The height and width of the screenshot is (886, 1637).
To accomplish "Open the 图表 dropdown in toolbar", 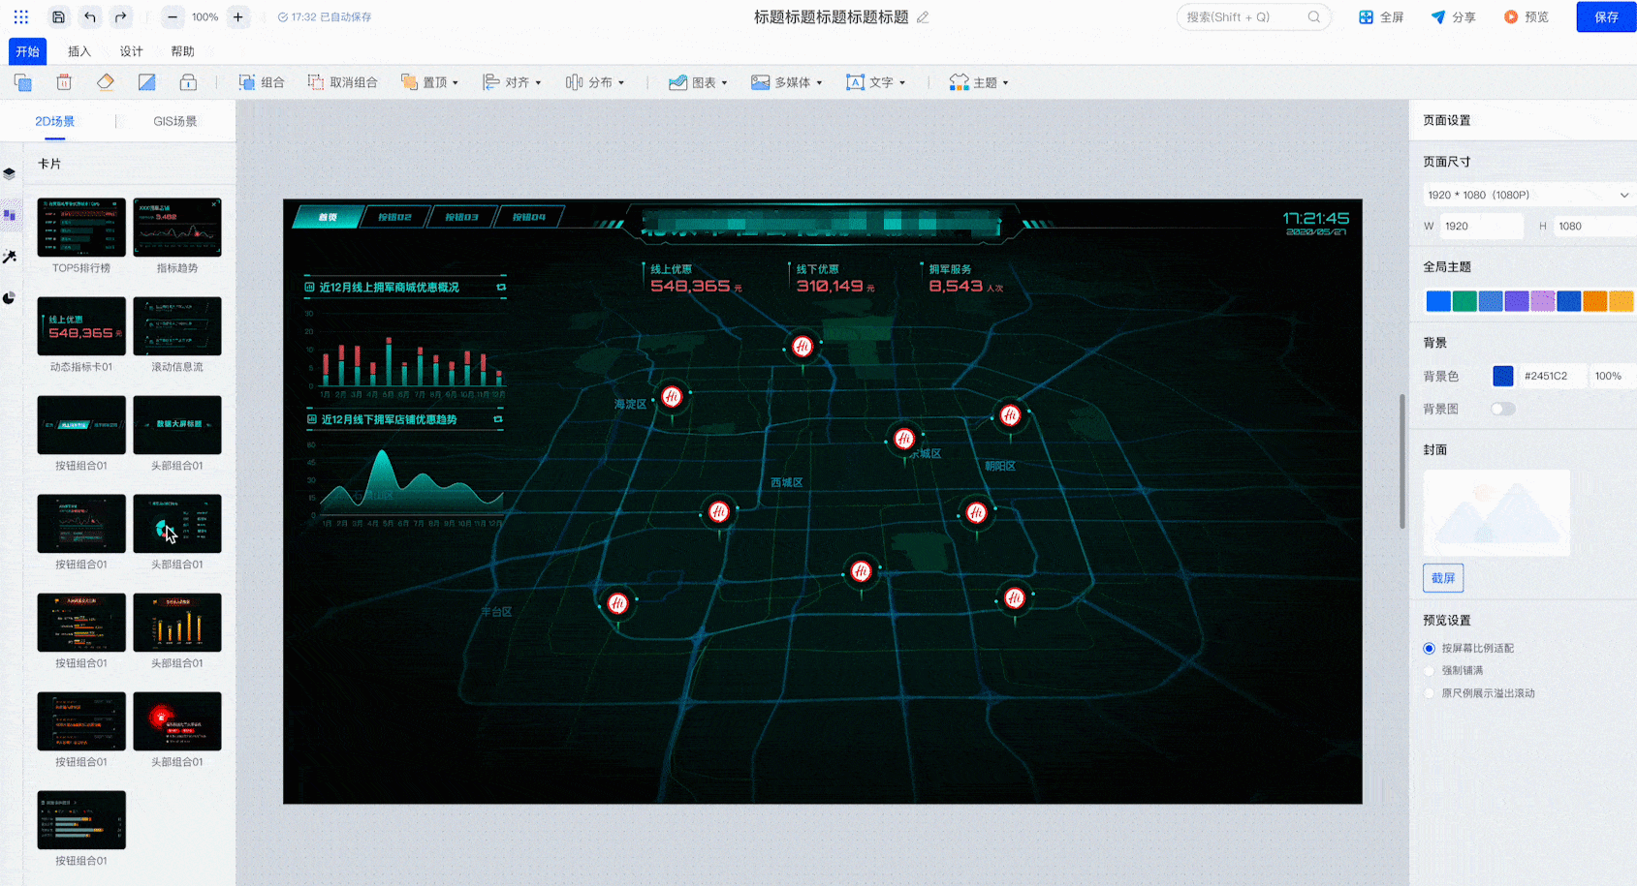I will pyautogui.click(x=698, y=82).
